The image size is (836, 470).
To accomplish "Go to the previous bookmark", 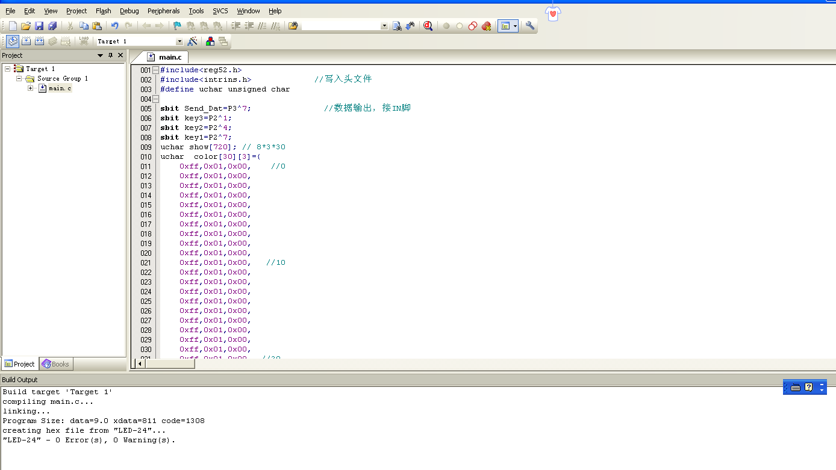I will click(190, 26).
